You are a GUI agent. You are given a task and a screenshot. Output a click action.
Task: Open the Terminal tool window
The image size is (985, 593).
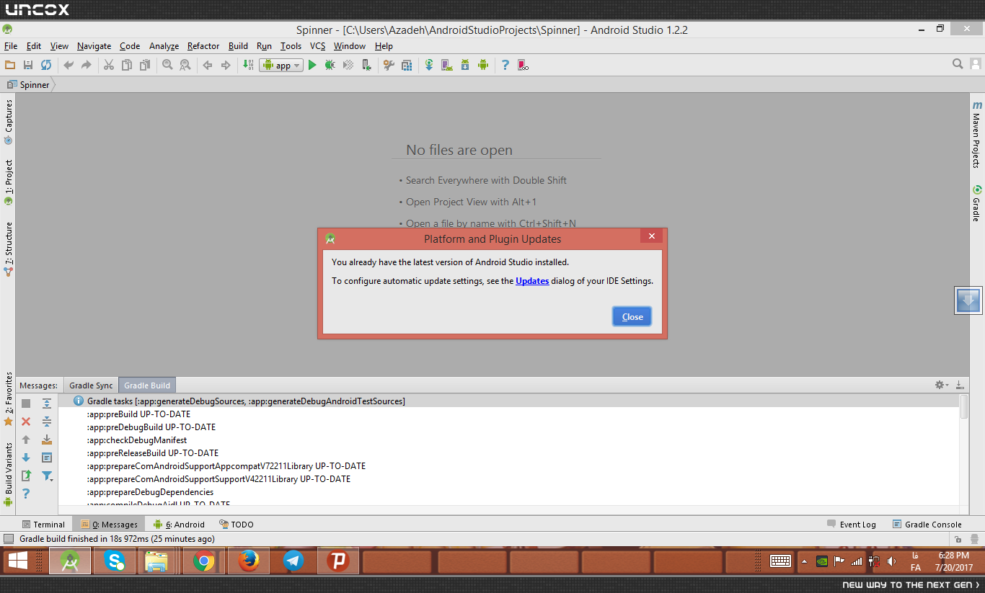(43, 525)
